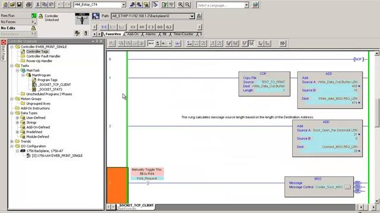Insert Examine On (XIC) contact
The height and width of the screenshot is (213, 380).
(133, 27)
